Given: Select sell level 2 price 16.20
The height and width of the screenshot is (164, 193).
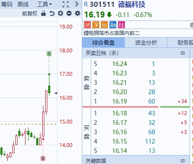Looking at the screenshot, I should [x=120, y=92].
